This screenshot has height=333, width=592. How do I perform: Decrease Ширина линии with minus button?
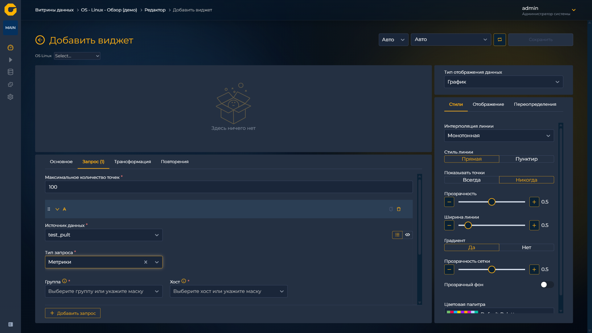click(x=449, y=225)
